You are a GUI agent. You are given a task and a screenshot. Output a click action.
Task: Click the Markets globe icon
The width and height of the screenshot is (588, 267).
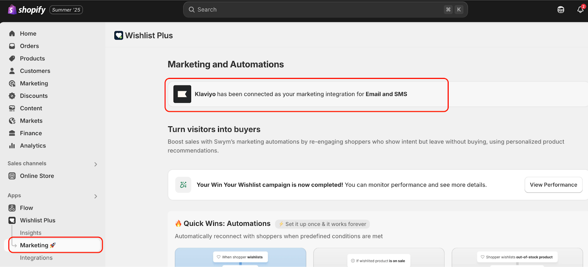pos(12,121)
